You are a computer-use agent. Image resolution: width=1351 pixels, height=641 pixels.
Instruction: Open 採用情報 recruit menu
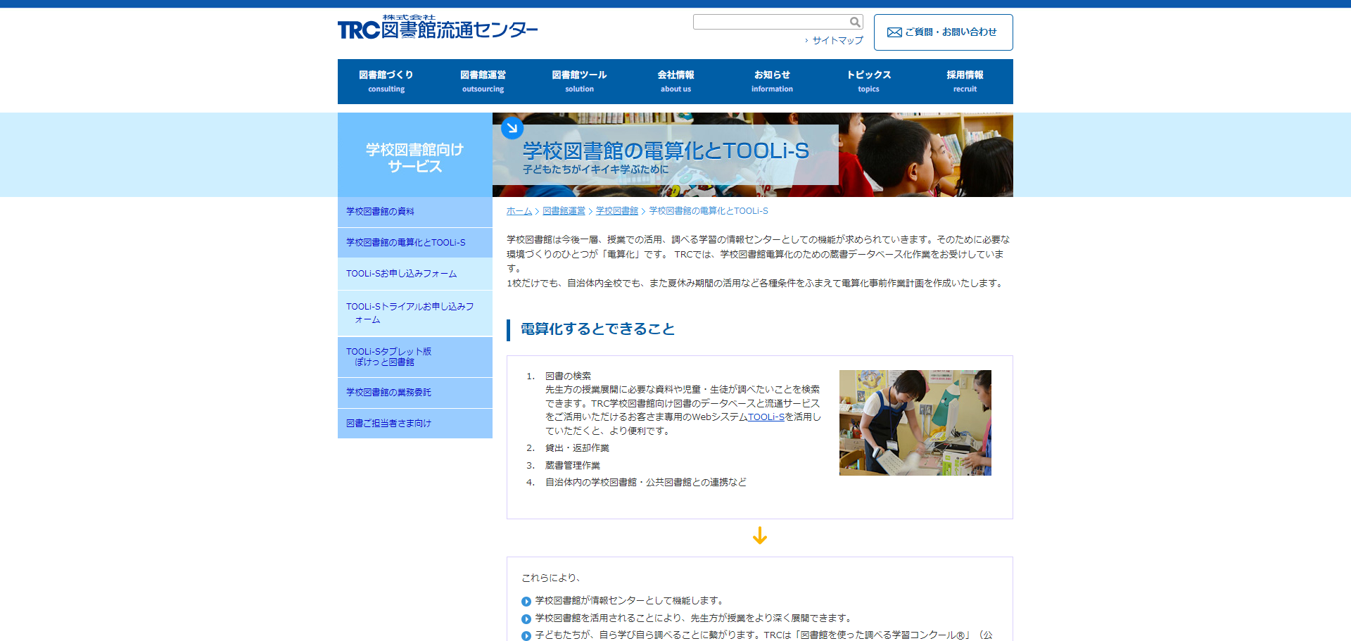coord(965,82)
